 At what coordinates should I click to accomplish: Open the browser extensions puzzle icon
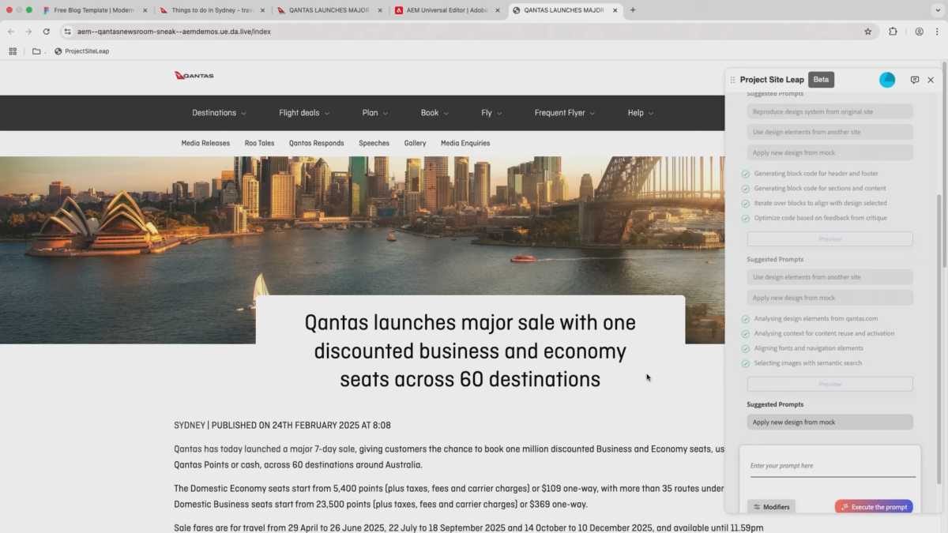(x=893, y=32)
